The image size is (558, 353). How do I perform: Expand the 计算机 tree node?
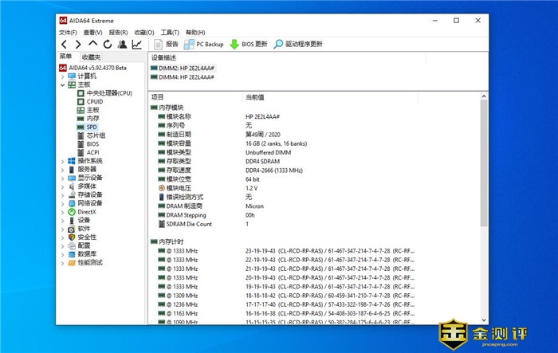point(62,76)
